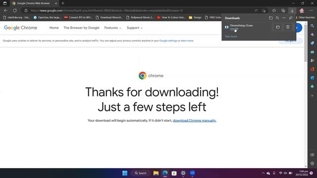Screen dimensions: 317x178
Task: Show hidden system tray icons chevron
Action: click(x=263, y=173)
